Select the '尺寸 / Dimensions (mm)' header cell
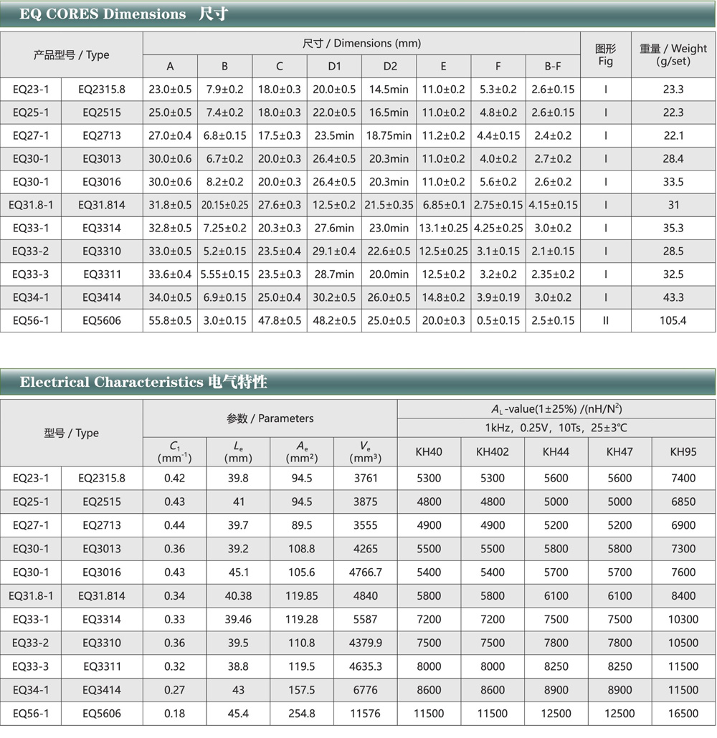Image resolution: width=717 pixels, height=738 pixels. click(361, 43)
